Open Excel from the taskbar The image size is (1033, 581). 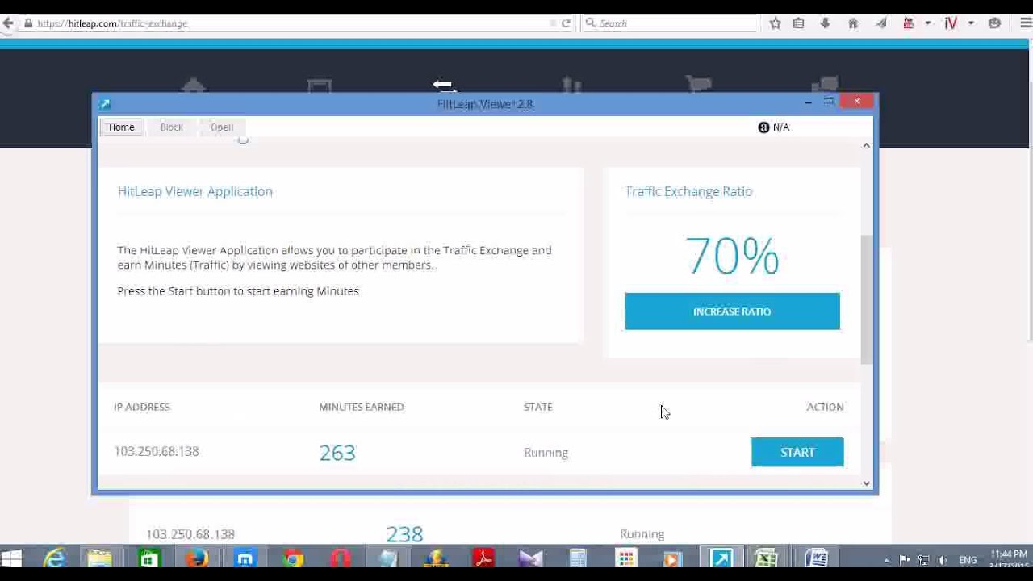click(767, 558)
